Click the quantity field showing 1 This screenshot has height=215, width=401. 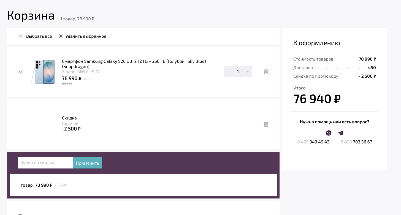(x=238, y=72)
